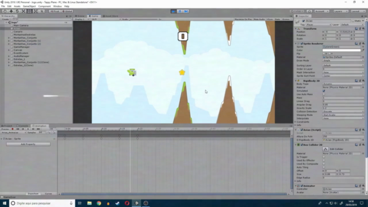Open the Window menu
Viewport: 368px width, 207px height.
(57, 6)
